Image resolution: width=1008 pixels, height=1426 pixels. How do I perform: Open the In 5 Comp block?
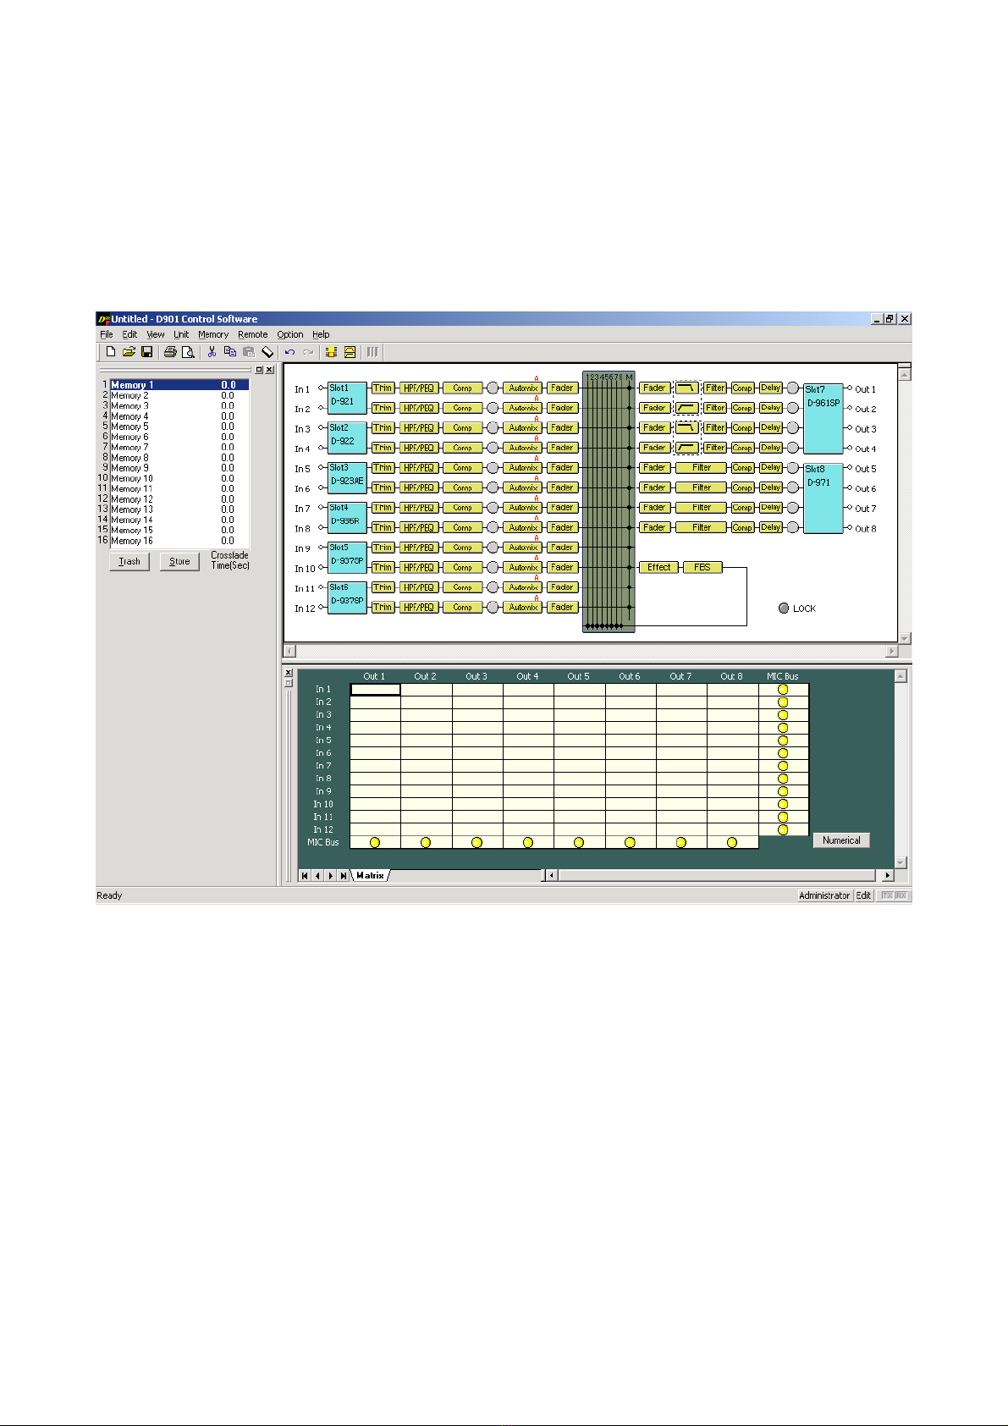pyautogui.click(x=462, y=467)
